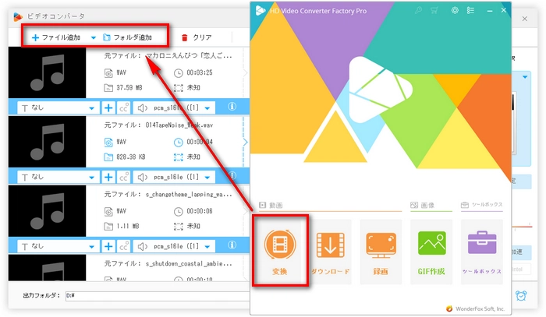Add subtitle with plus icon on first file
This screenshot has width=546, height=317.
pos(108,107)
